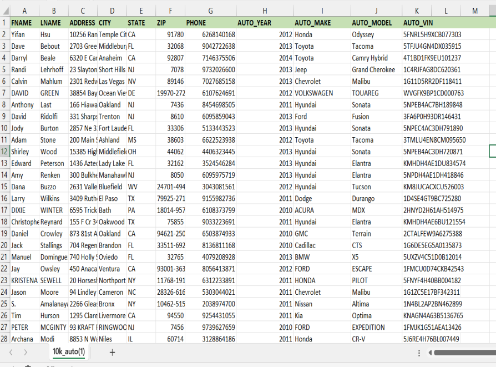The image size is (496, 367).
Task: Select the cell containing Yifan
Action: coord(24,34)
